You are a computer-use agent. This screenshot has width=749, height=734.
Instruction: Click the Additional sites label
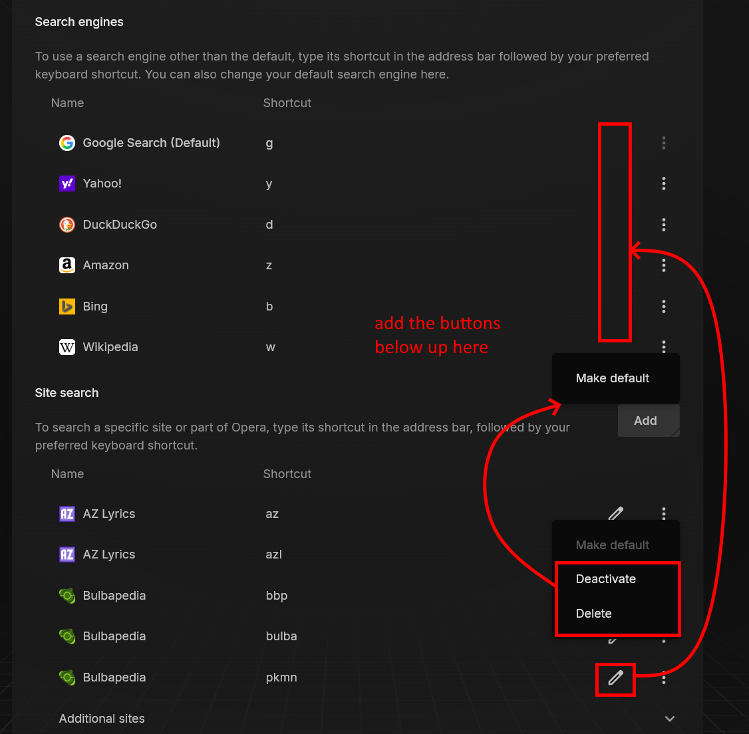102,719
